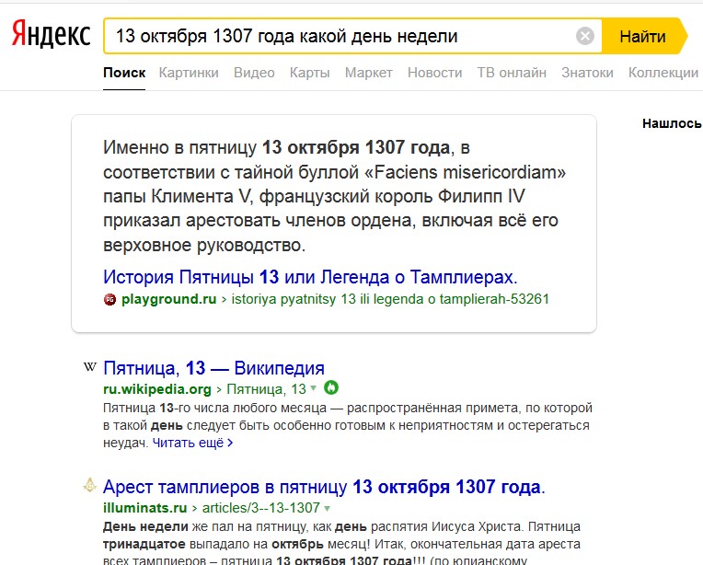703x565 pixels.
Task: Expand dropdown arrow after articles/3--13-1307
Action: (x=328, y=509)
